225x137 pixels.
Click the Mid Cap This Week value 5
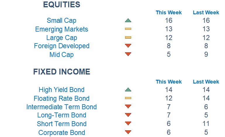pyautogui.click(x=169, y=54)
